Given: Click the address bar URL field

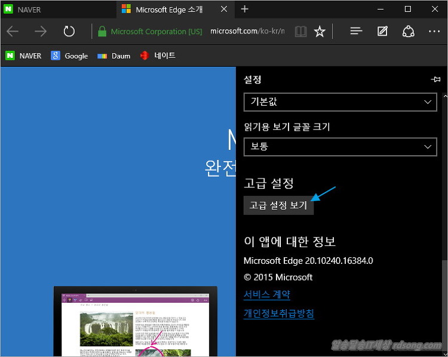Looking at the screenshot, I should [247, 32].
